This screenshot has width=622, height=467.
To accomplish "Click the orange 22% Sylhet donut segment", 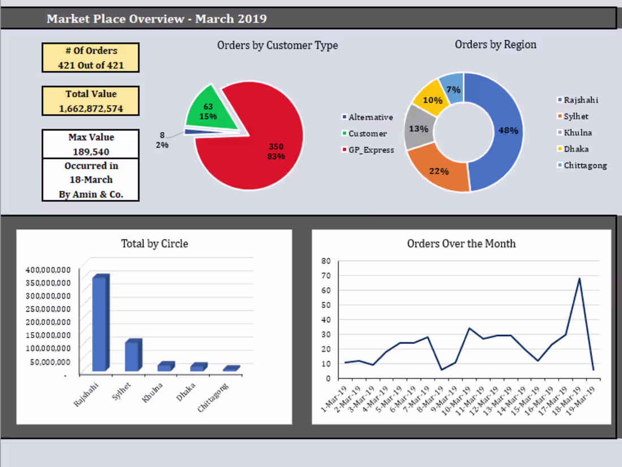I will coord(439,171).
